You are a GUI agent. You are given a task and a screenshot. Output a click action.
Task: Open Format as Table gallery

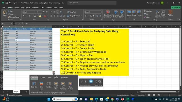point(115,14)
